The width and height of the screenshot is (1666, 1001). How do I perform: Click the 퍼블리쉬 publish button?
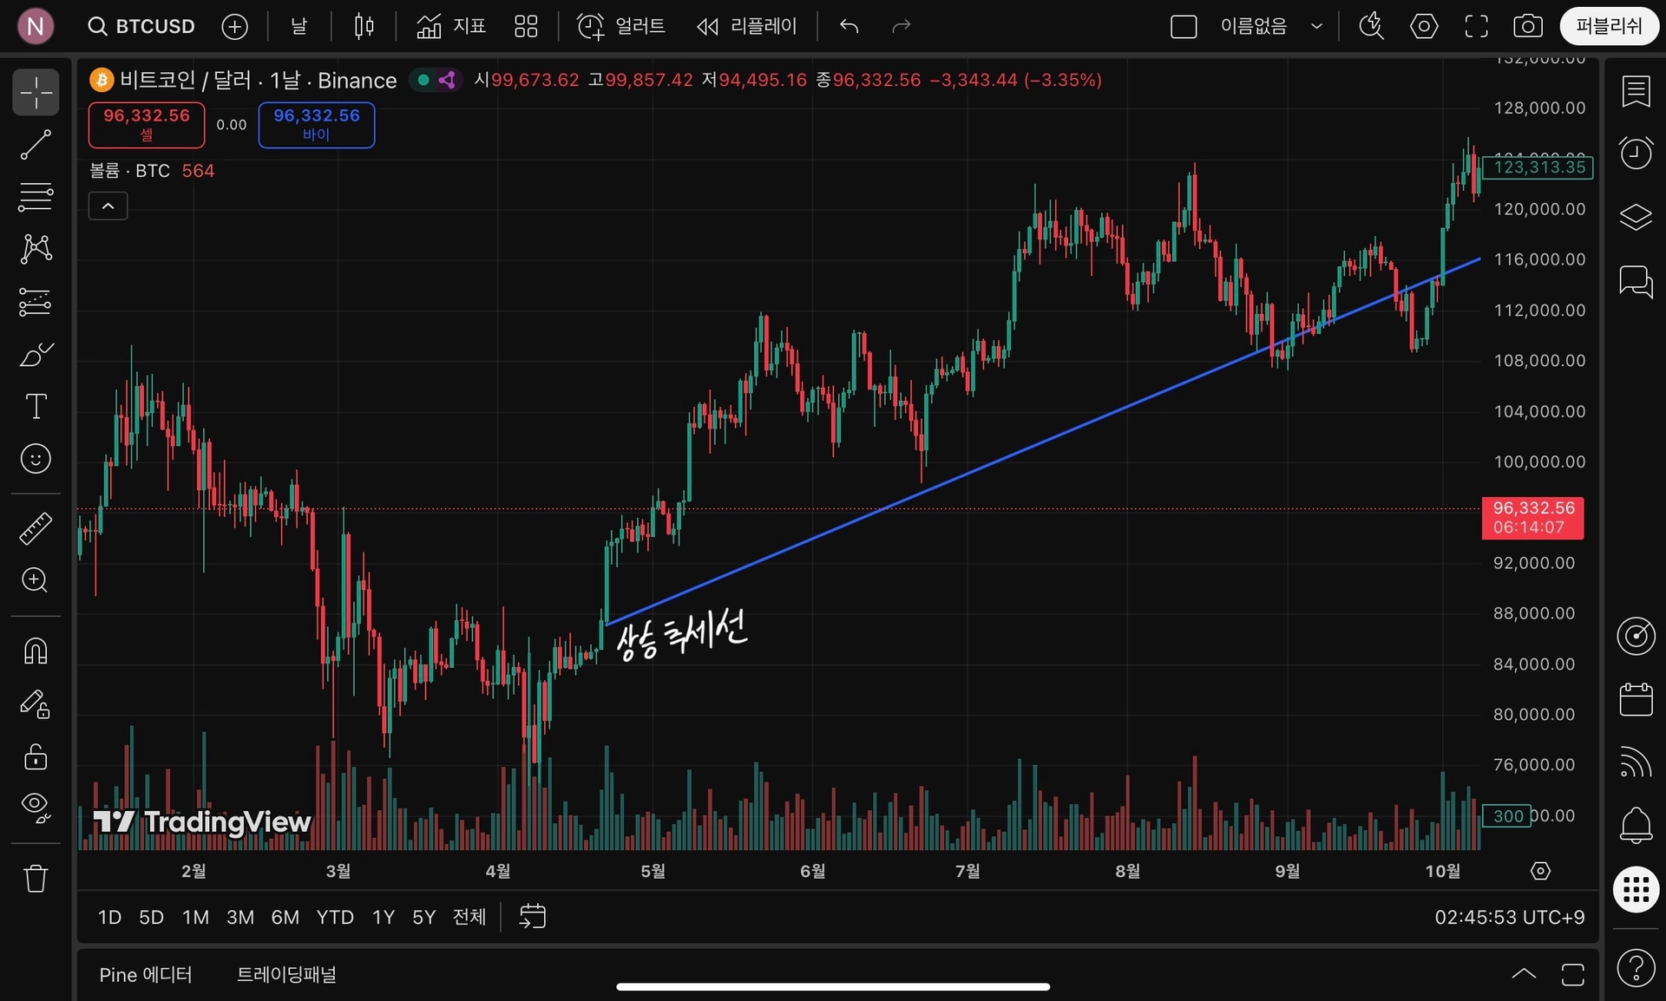click(1609, 26)
